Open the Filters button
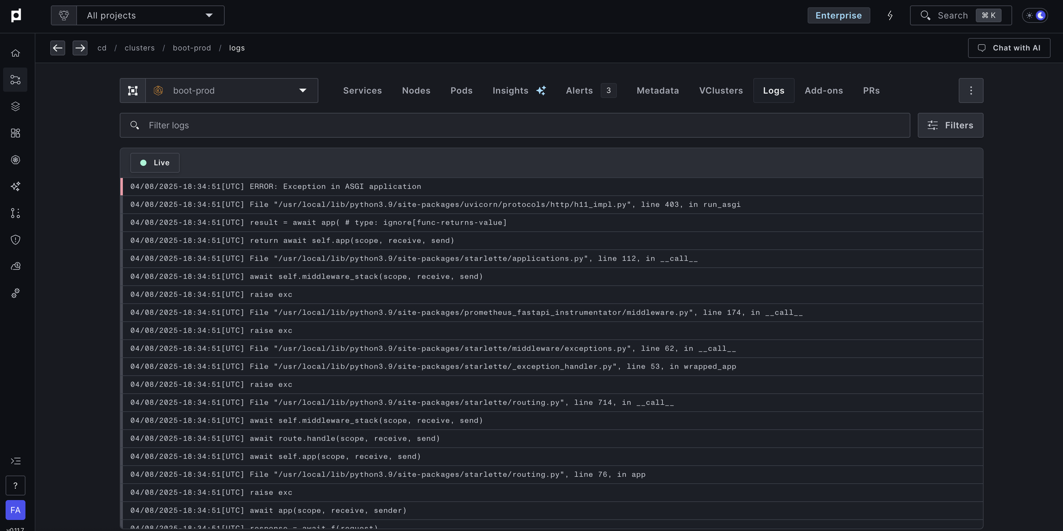 tap(950, 125)
